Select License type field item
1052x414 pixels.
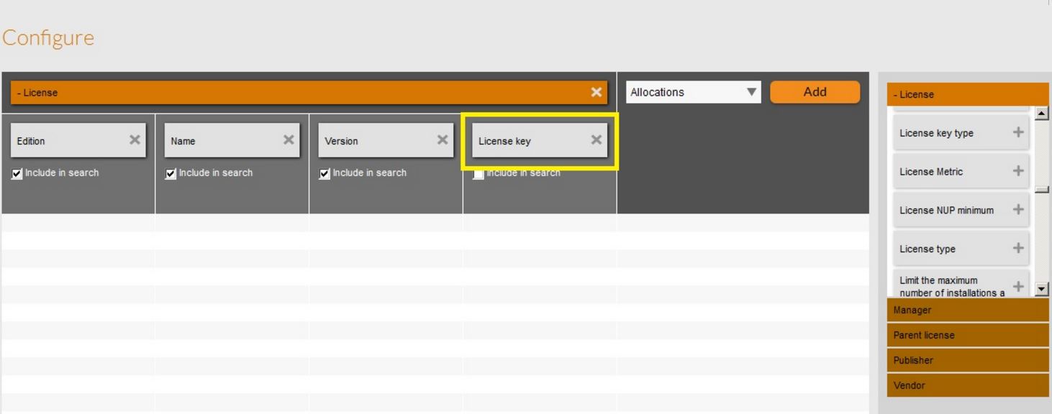tap(961, 248)
